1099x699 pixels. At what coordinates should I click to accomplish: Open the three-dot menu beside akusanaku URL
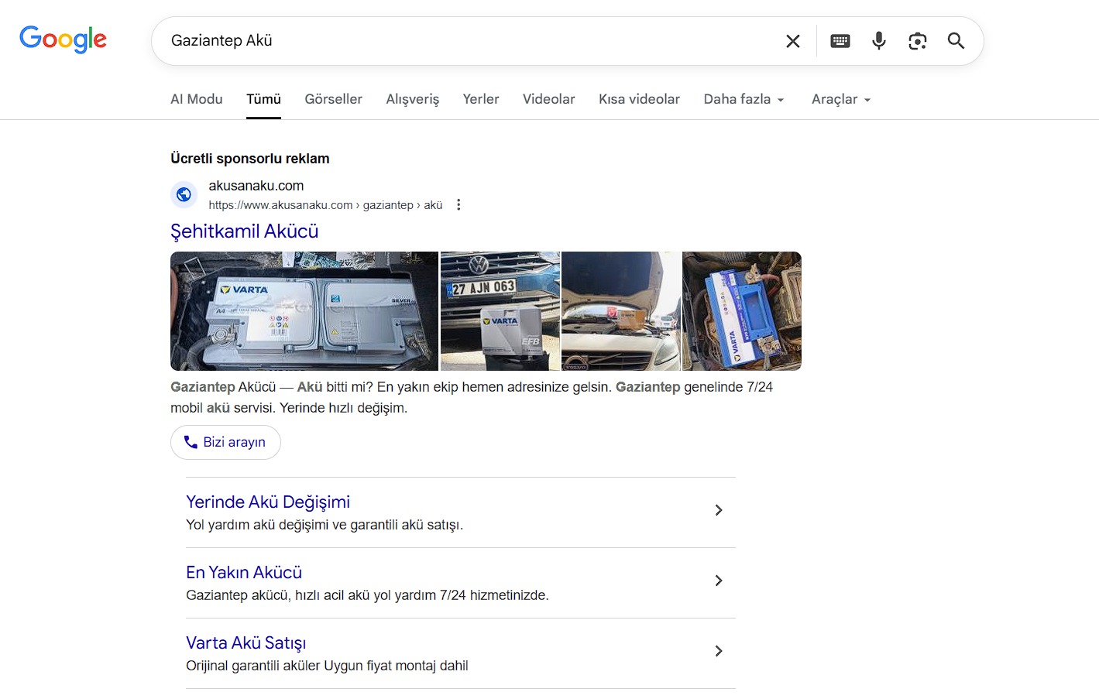[458, 205]
